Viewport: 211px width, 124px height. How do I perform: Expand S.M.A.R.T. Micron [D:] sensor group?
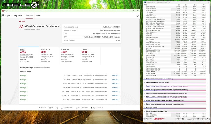click(x=144, y=97)
